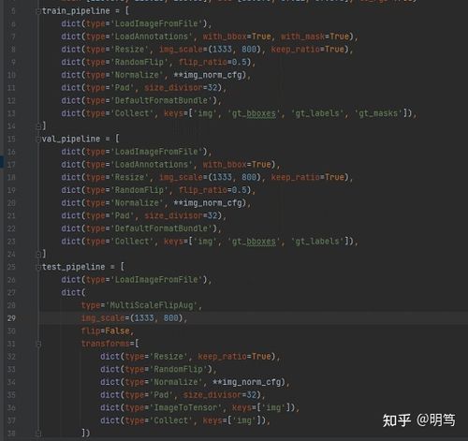Click the transforms=[ keyword
The width and height of the screenshot is (468, 441).
coord(110,344)
